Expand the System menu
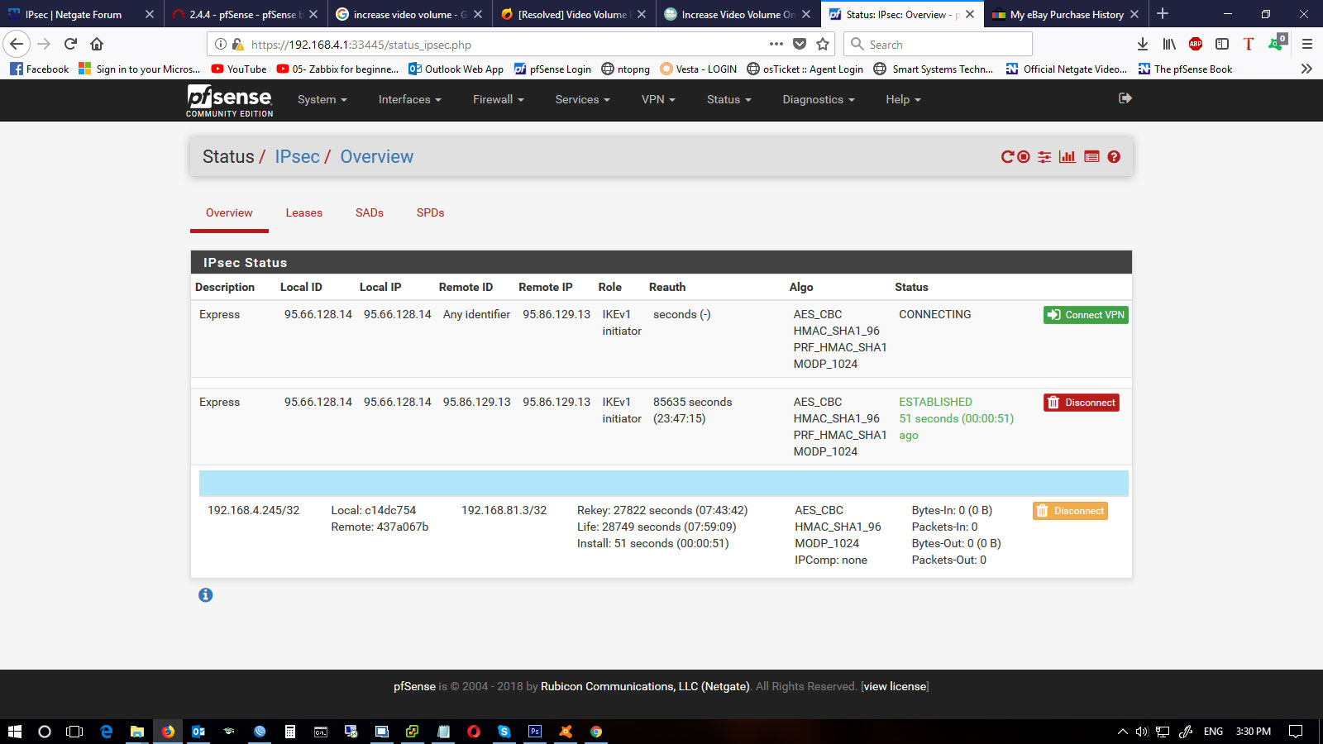The height and width of the screenshot is (744, 1323). 322,99
